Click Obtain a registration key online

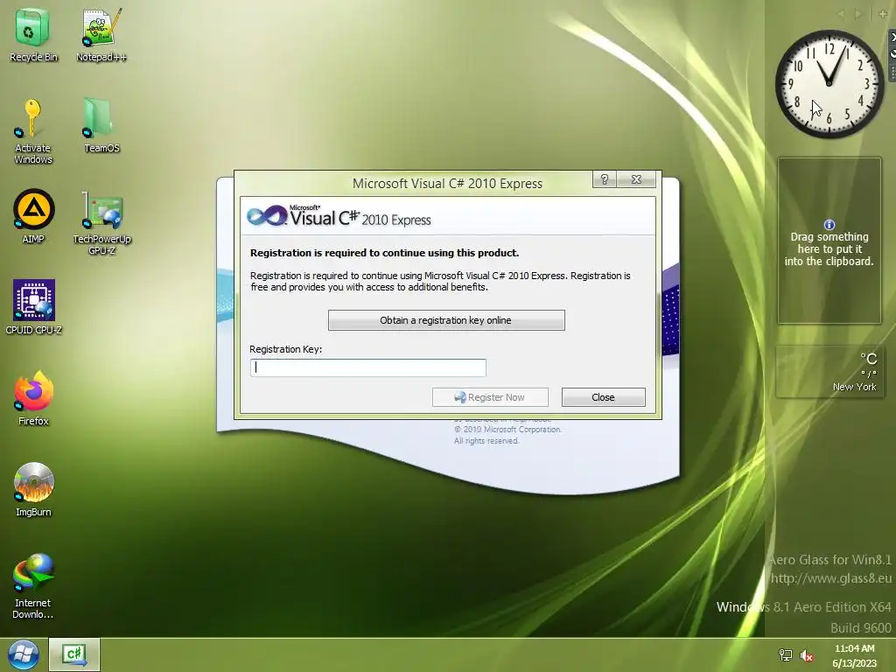446,320
